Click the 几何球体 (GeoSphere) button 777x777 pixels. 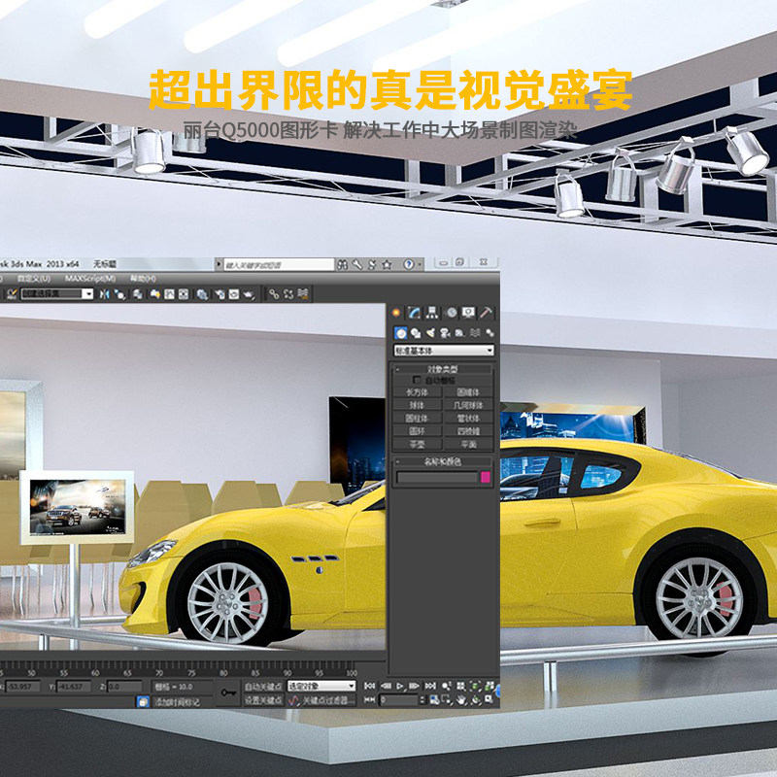click(x=468, y=405)
